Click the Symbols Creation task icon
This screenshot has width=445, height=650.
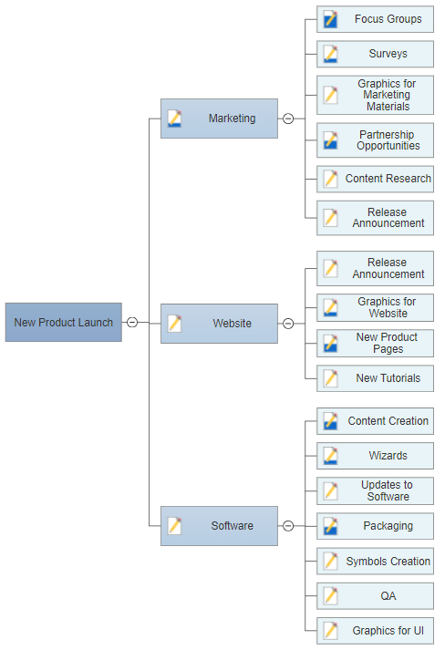330,561
